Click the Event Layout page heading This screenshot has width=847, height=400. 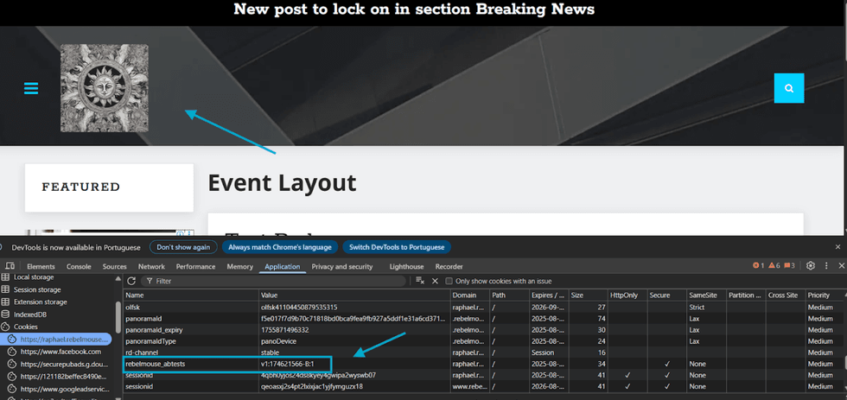(x=282, y=183)
